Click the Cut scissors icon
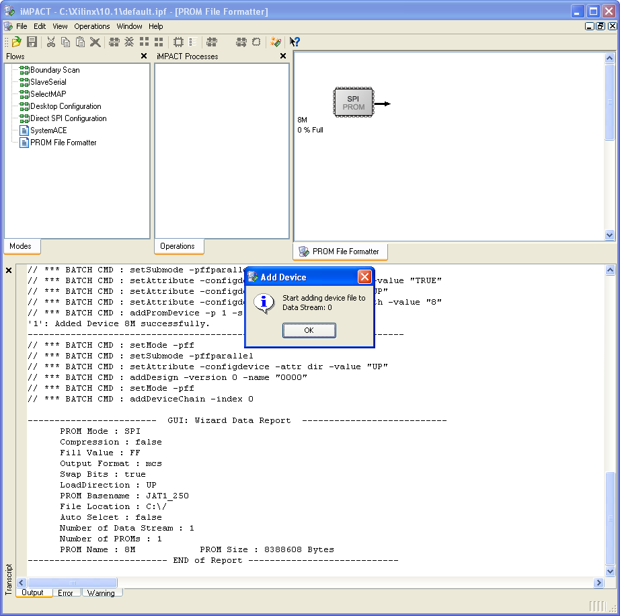 tap(51, 42)
